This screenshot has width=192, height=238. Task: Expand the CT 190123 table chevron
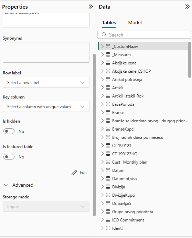(103, 145)
